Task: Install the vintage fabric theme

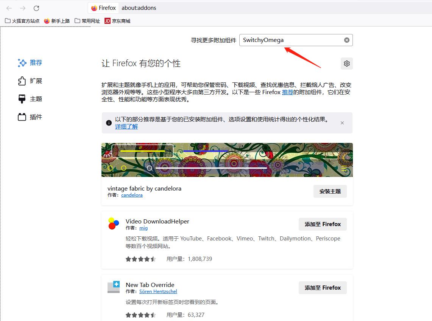Action: point(330,191)
